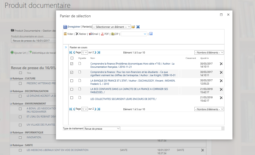Check 'LA BCE CONFIANTE' item checkbox
Image resolution: width=255 pixels, height=155 pixels.
(72, 89)
